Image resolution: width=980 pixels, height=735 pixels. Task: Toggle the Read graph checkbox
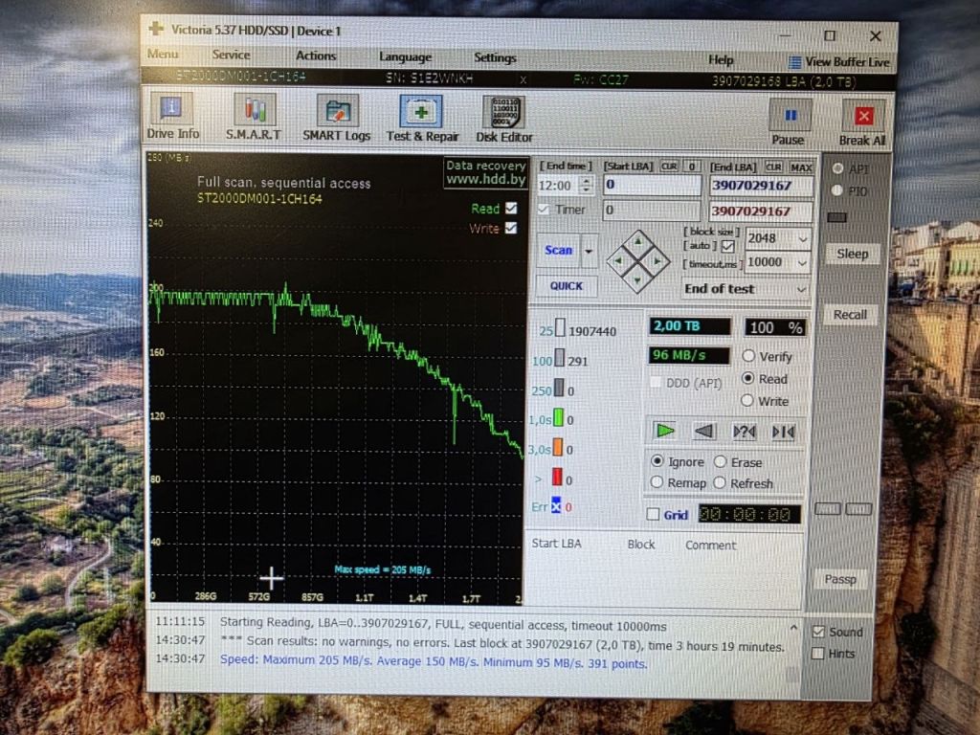pos(511,208)
